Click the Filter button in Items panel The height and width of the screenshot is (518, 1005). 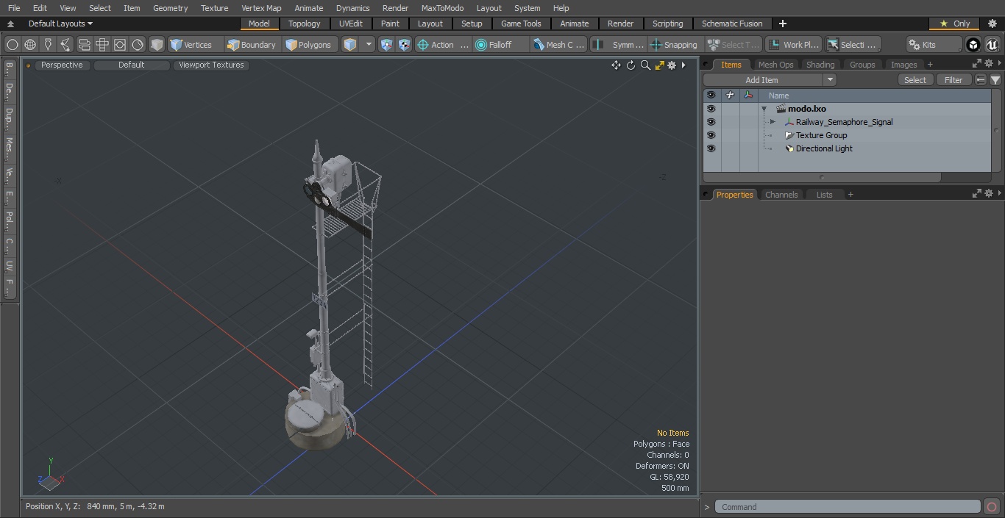coord(953,80)
